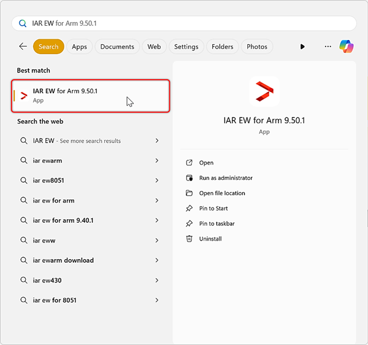
Task: Click the play arrow to show more filters
Action: tap(302, 47)
